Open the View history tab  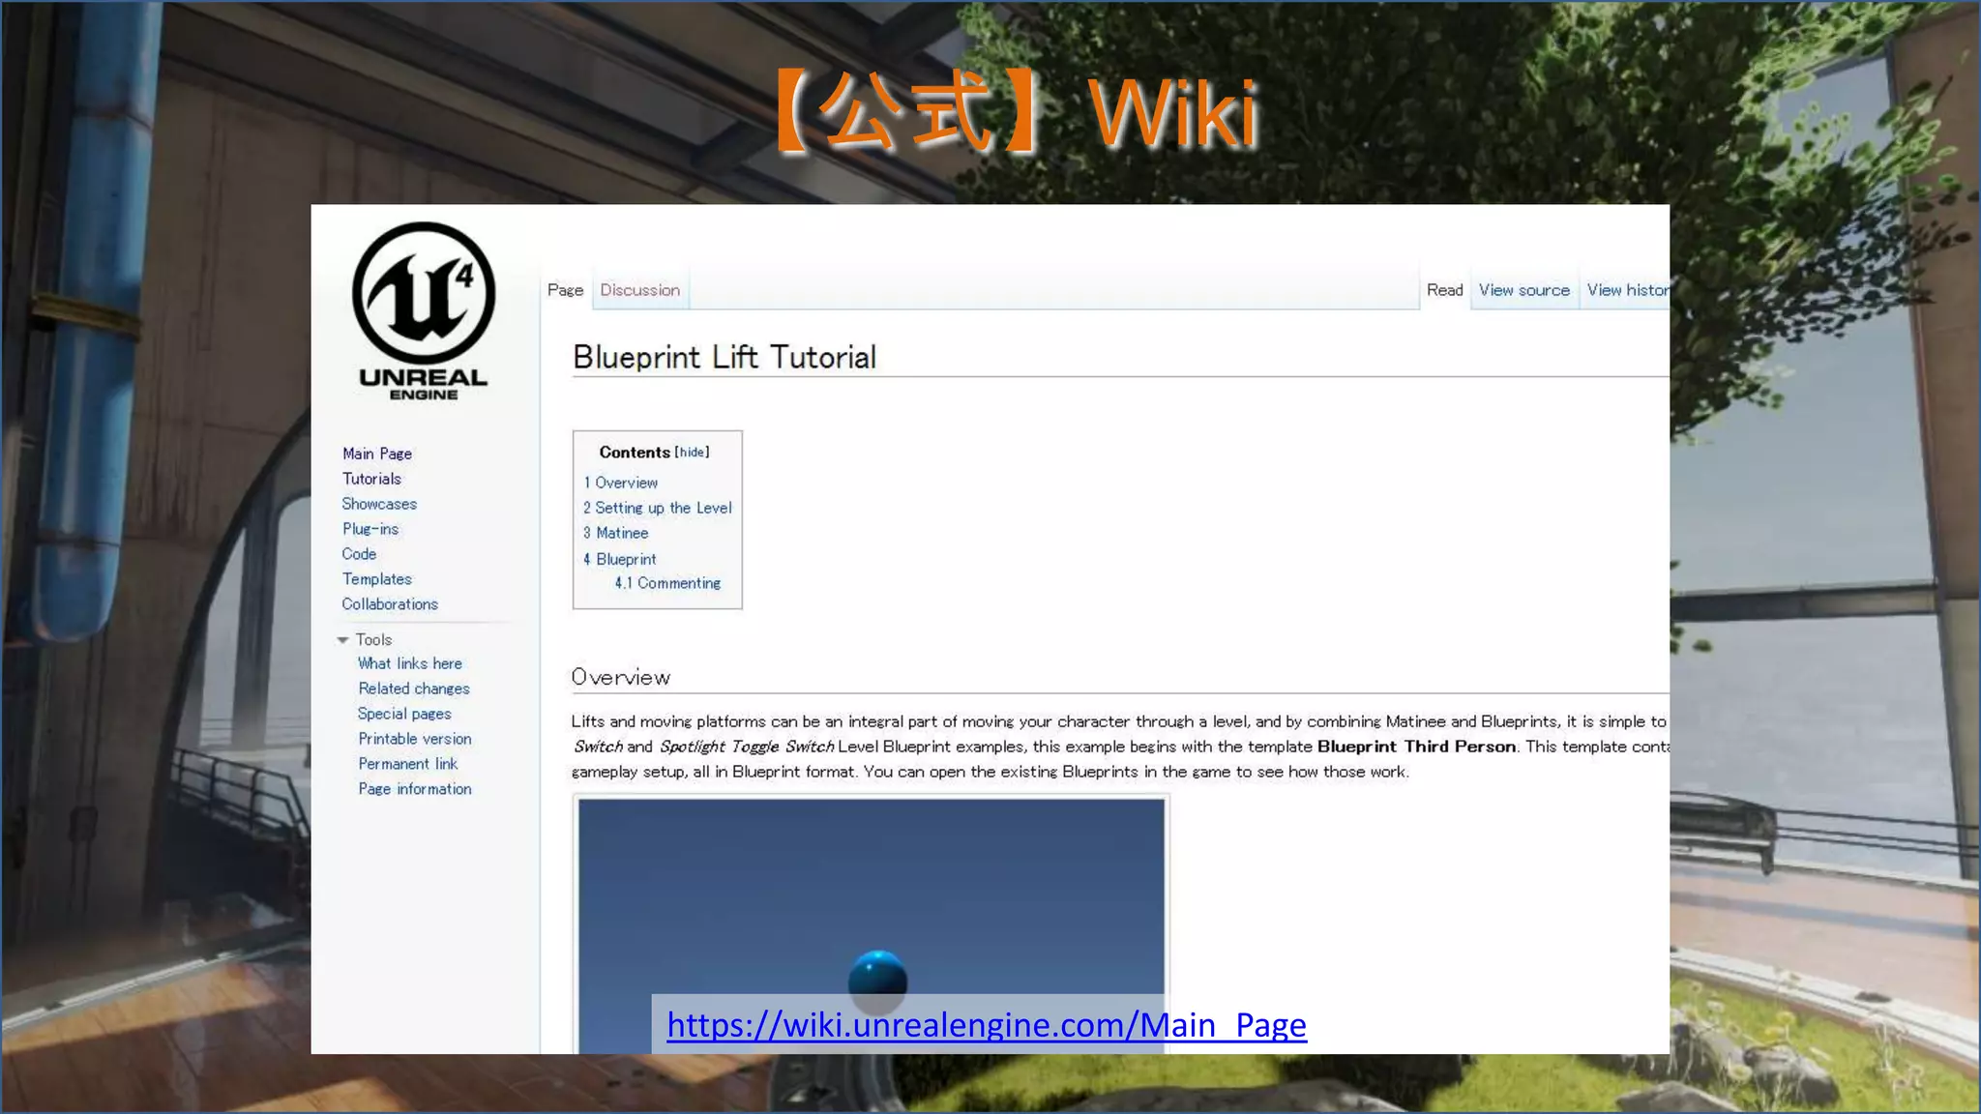(1628, 290)
